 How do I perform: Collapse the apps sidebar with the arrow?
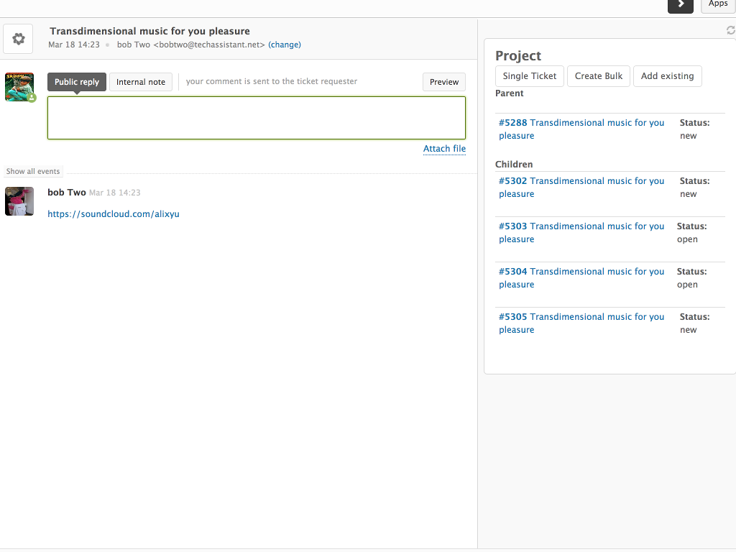[x=680, y=6]
